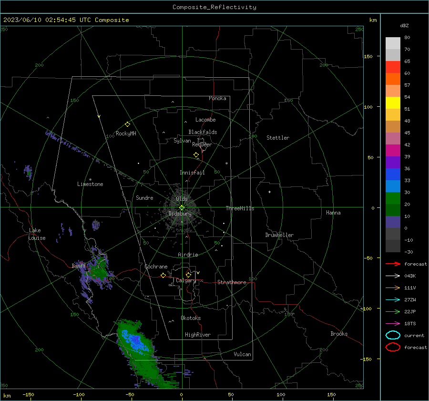Select the red forecast arrow in legend

tap(393, 264)
